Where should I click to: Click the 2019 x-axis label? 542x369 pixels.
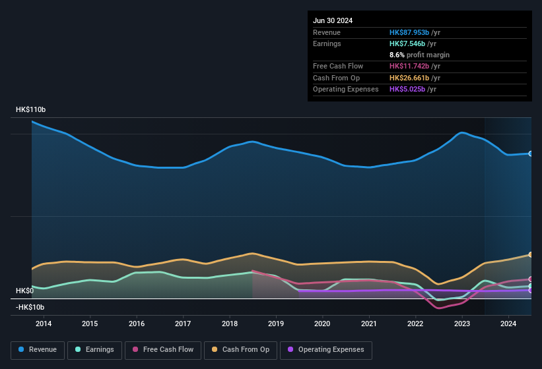pyautogui.click(x=276, y=324)
